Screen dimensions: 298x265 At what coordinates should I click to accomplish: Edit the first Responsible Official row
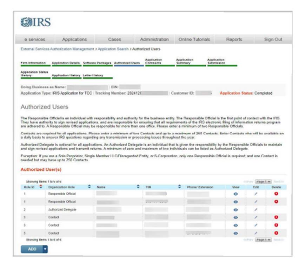pyautogui.click(x=256, y=194)
